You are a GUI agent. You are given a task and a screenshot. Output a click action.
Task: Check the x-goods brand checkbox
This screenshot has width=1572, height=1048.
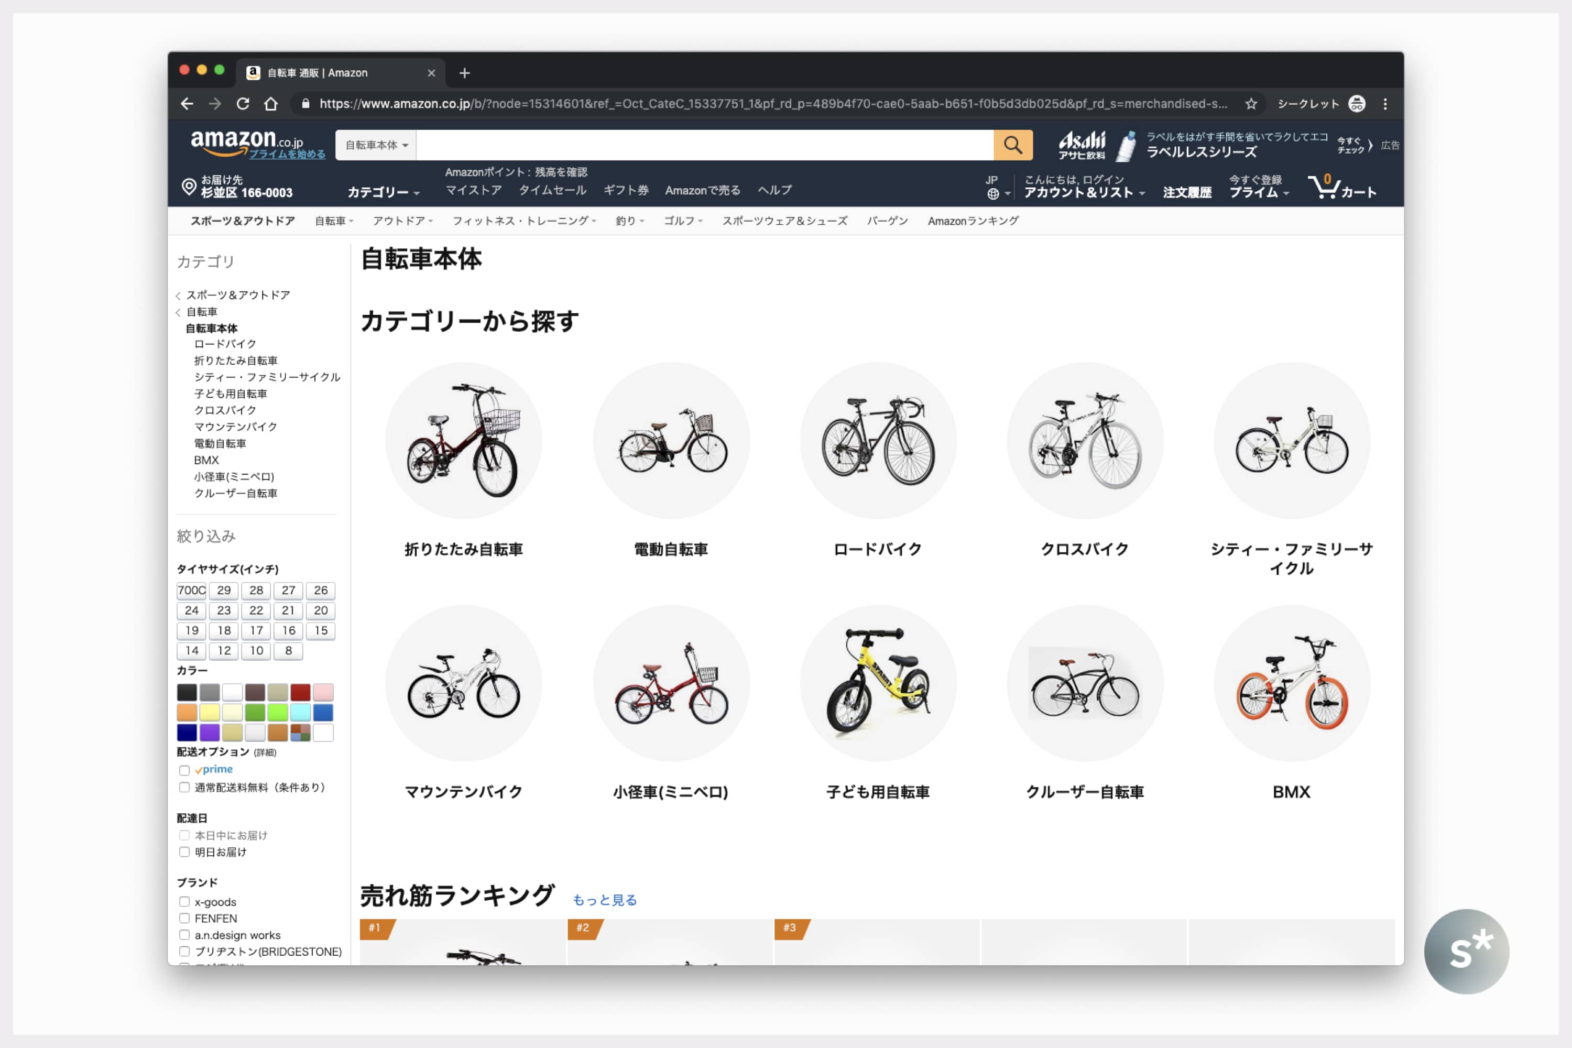[184, 902]
